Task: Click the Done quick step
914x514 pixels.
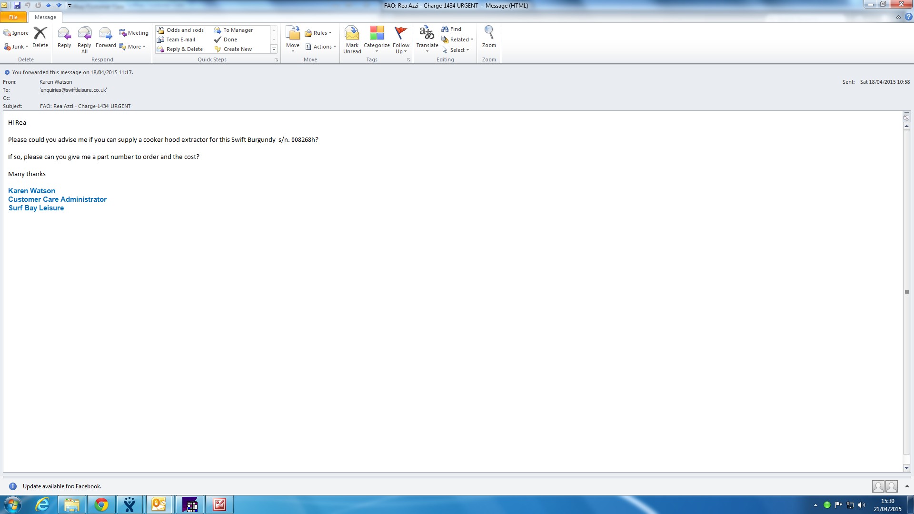Action: 230,40
